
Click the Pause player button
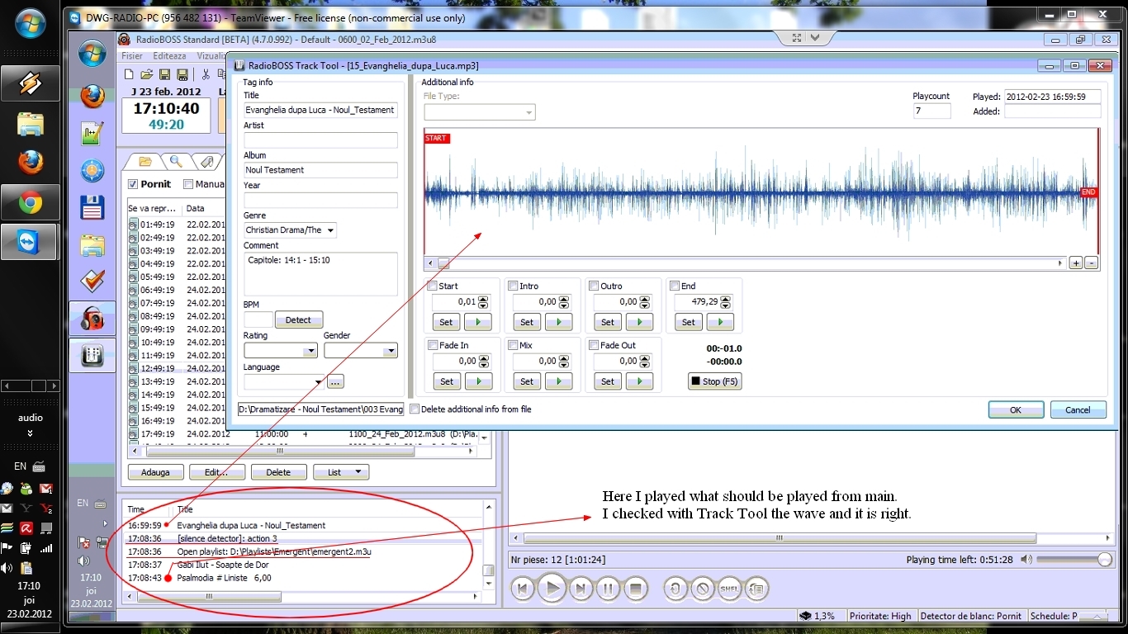pyautogui.click(x=608, y=589)
